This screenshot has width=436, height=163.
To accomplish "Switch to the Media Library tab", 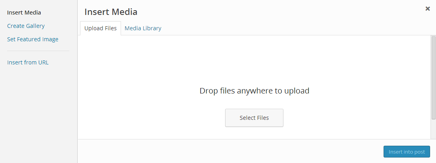I will (143, 28).
